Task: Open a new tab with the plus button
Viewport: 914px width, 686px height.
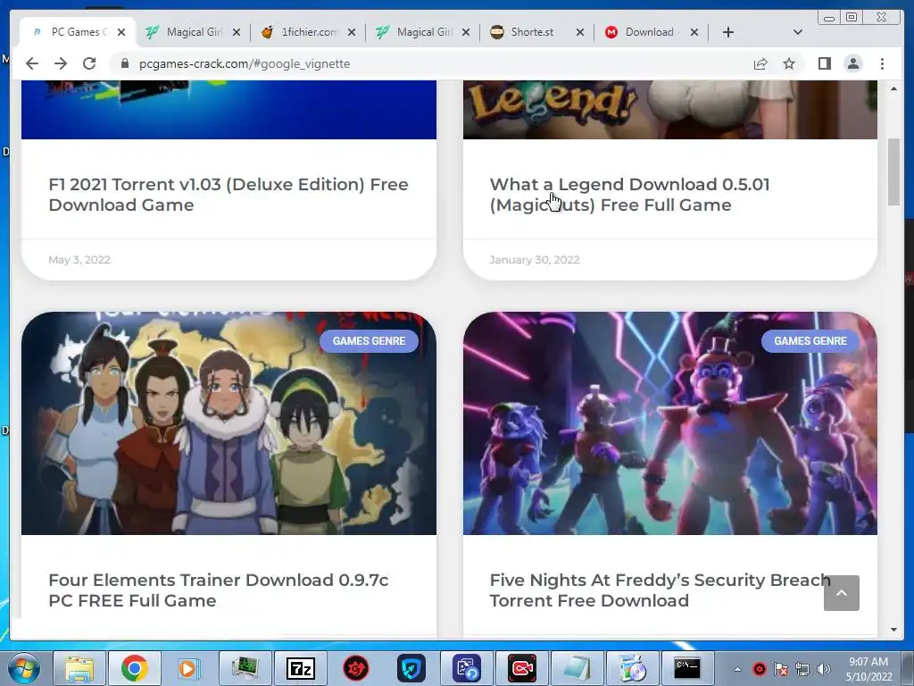Action: (728, 32)
